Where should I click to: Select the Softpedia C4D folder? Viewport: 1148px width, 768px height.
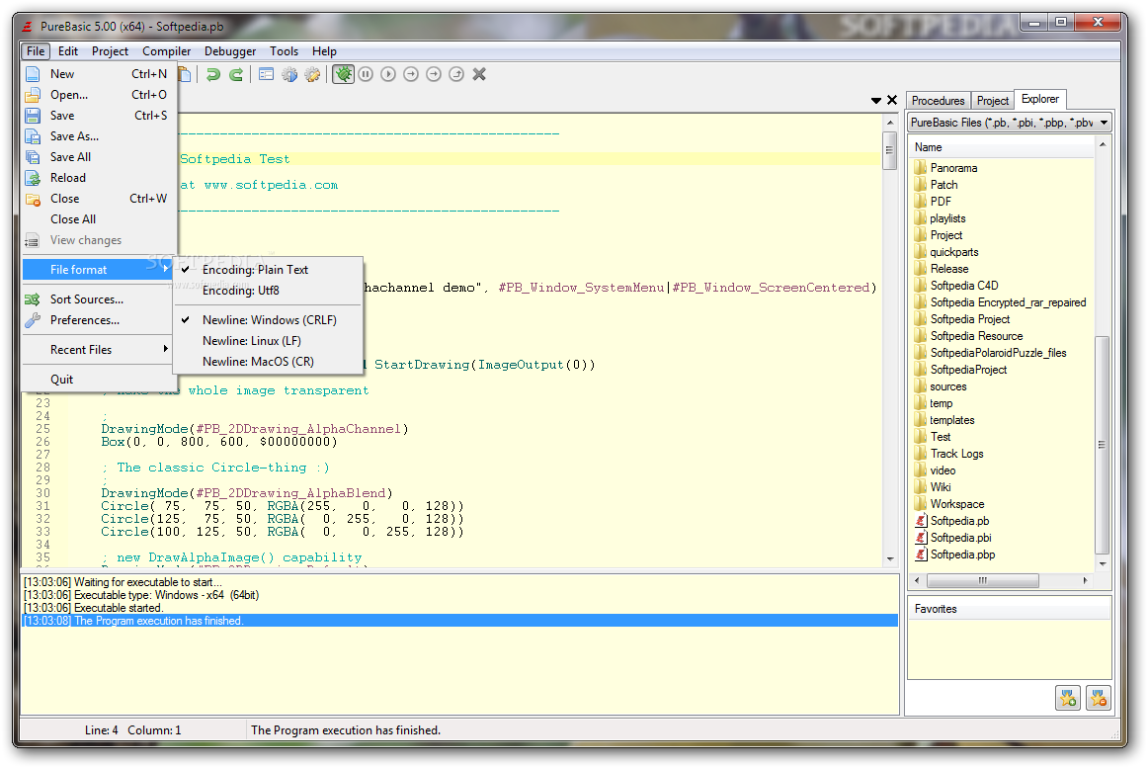tap(963, 286)
